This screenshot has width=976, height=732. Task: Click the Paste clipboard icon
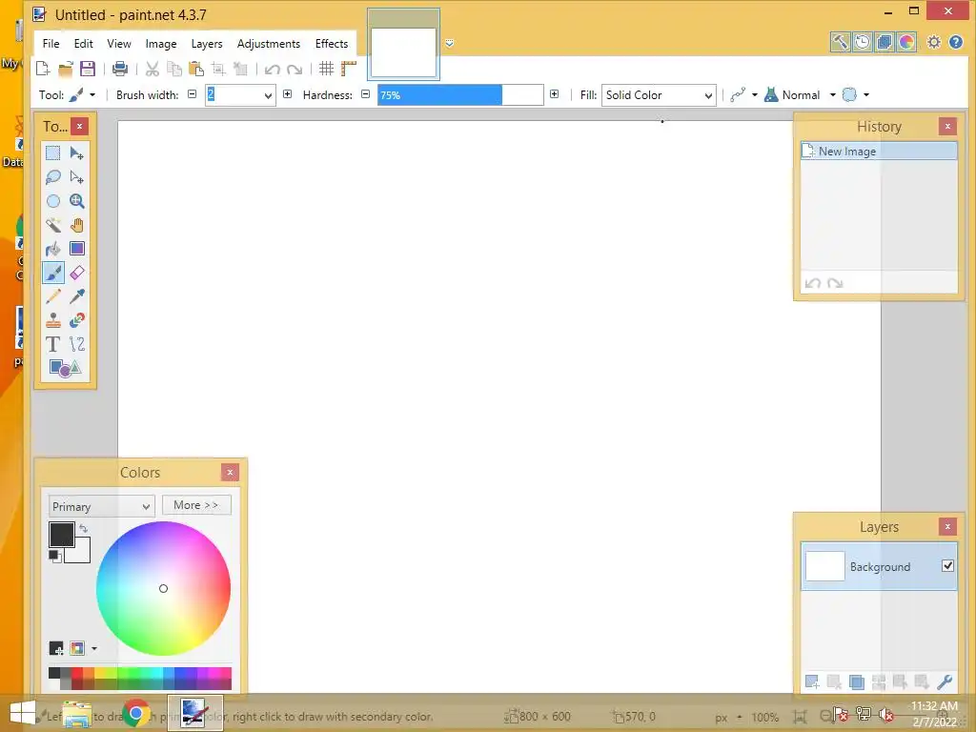(x=196, y=69)
